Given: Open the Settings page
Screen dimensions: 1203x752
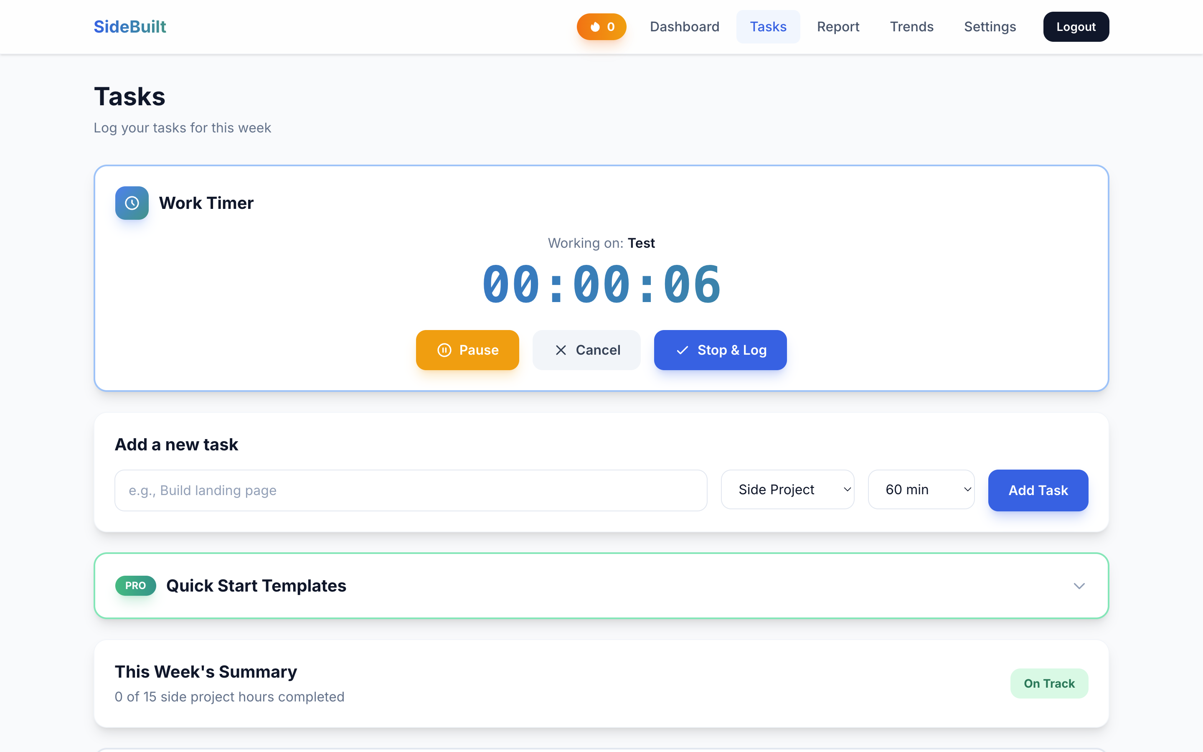Looking at the screenshot, I should click(x=989, y=27).
